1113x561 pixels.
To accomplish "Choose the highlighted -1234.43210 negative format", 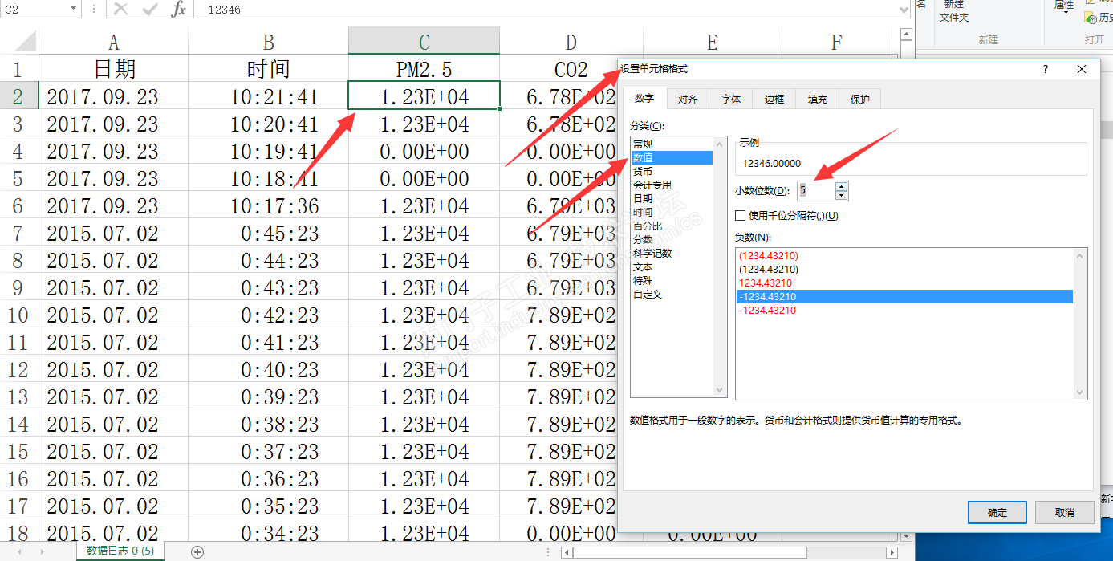I will (904, 296).
